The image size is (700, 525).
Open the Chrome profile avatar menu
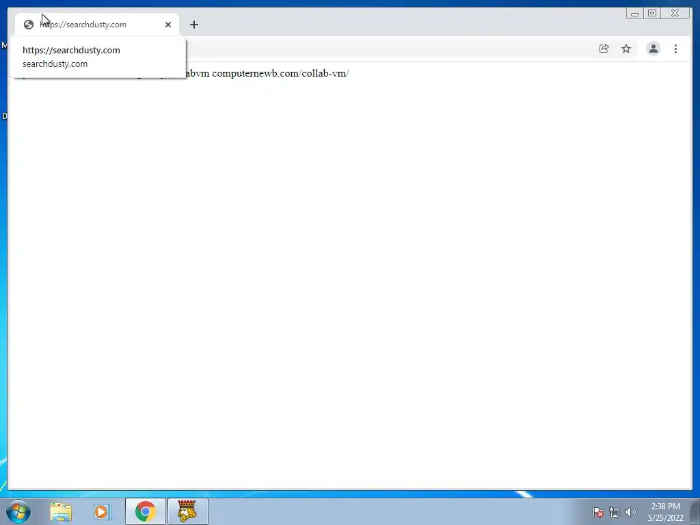coord(653,49)
